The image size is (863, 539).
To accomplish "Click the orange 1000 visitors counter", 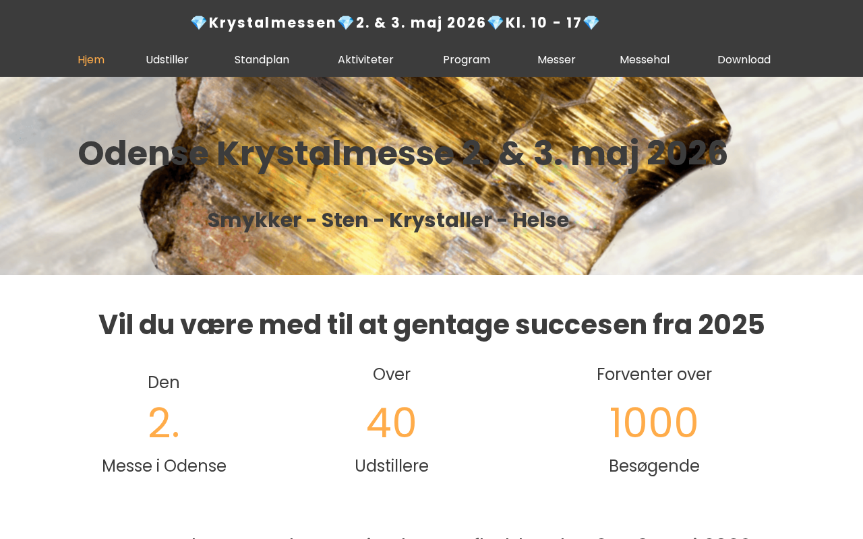I will (x=654, y=423).
